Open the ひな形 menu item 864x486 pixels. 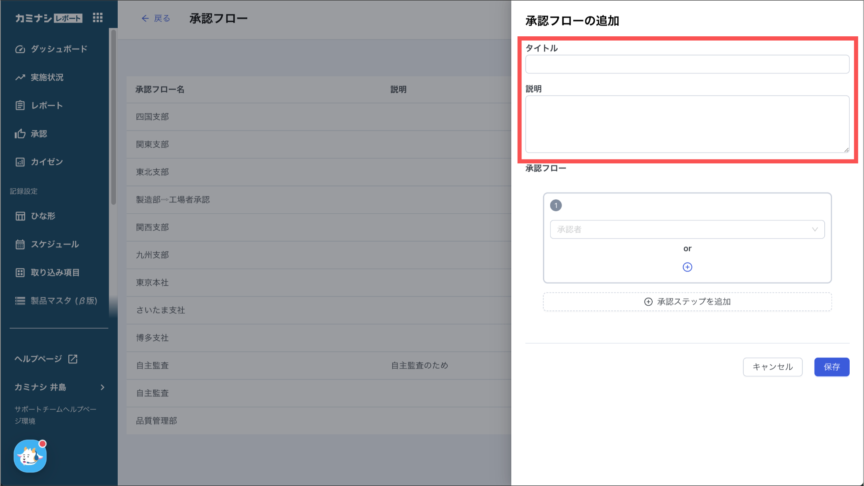(43, 216)
